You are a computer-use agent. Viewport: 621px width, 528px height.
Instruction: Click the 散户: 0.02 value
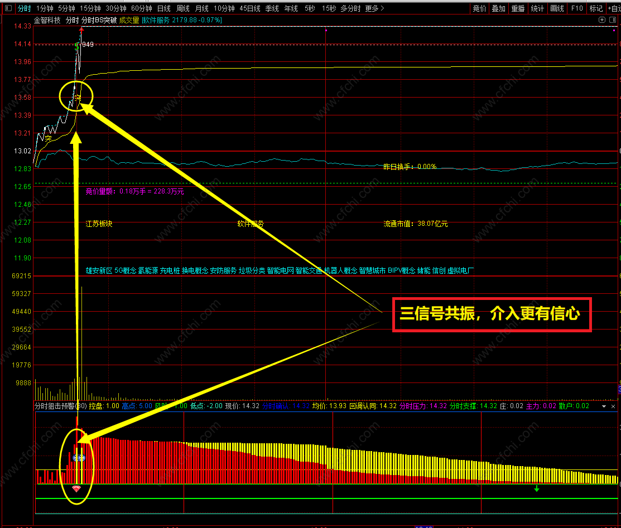pyautogui.click(x=574, y=406)
